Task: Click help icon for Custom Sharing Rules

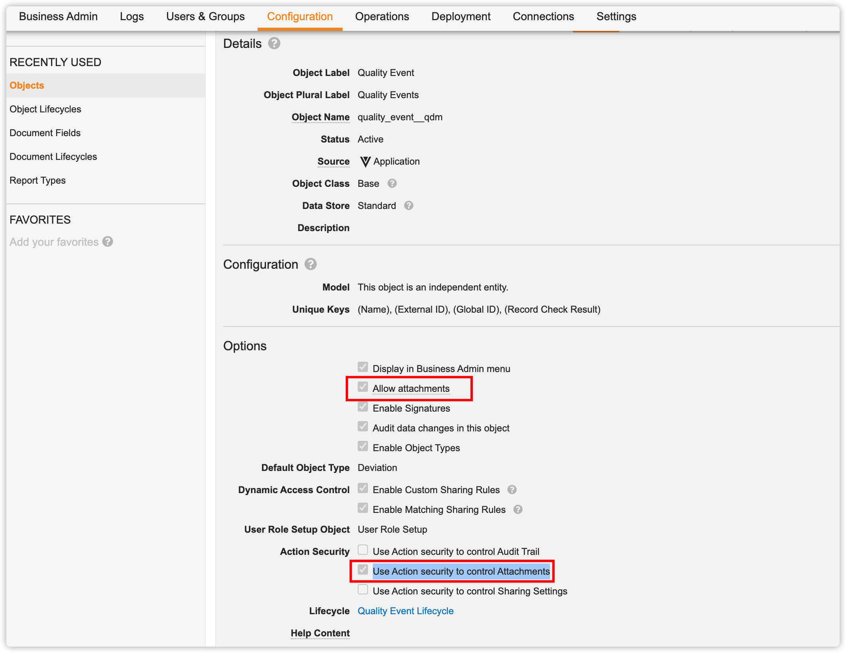Action: click(512, 490)
